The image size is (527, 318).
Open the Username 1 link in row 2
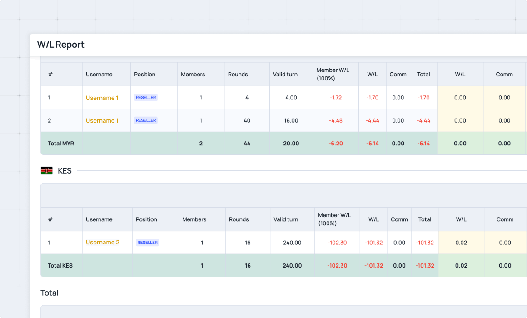pyautogui.click(x=102, y=120)
